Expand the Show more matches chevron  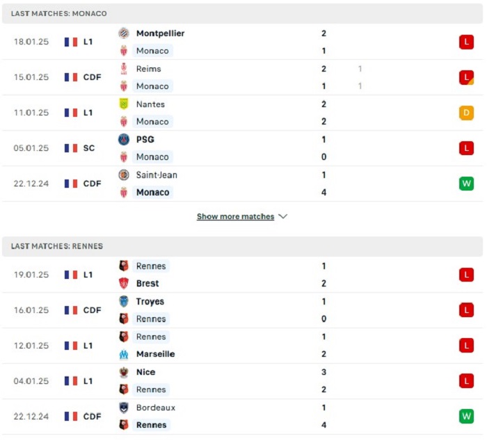coord(282,216)
